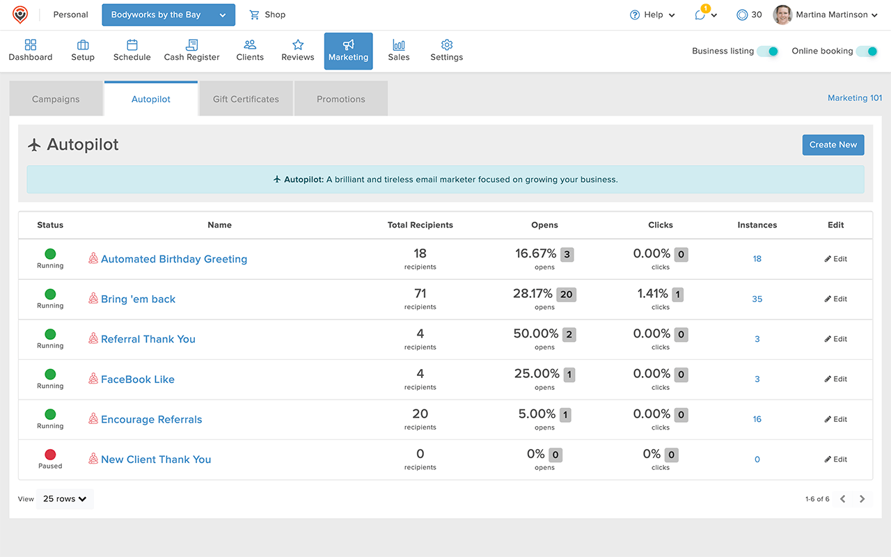
Task: Switch to the Gift Certificates tab
Action: coord(245,98)
